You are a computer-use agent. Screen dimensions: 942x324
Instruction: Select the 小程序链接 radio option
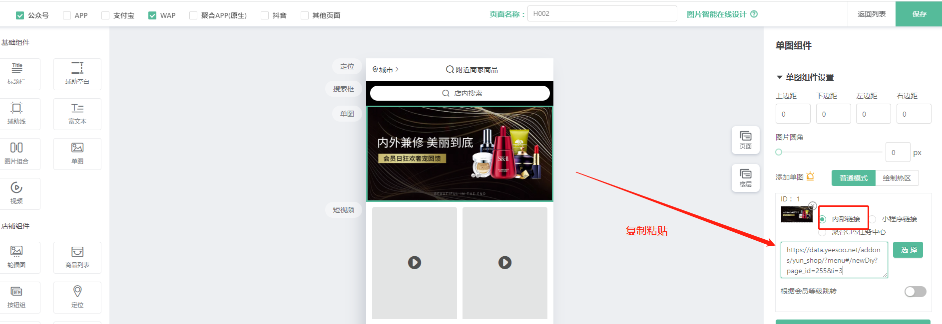(873, 219)
